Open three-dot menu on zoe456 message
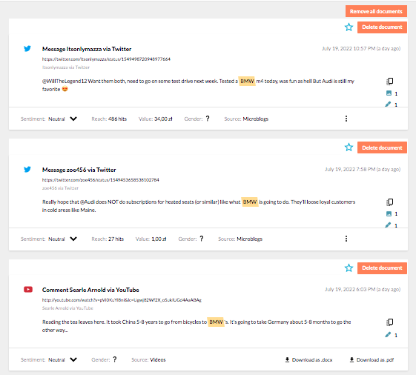 (x=346, y=239)
